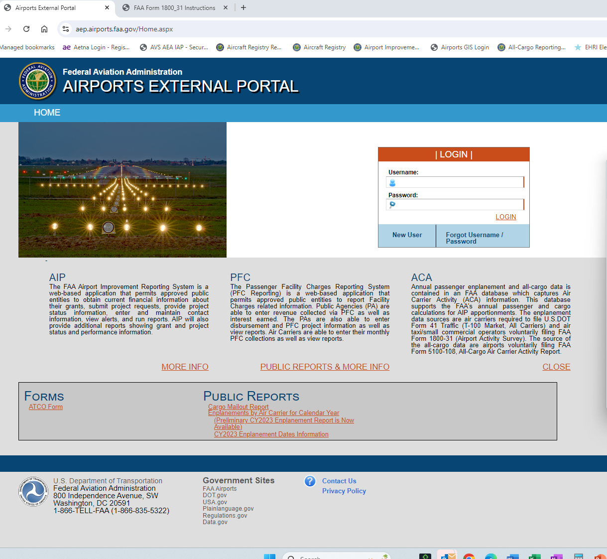
Task: Open Managed bookmarks folder
Action: point(27,47)
